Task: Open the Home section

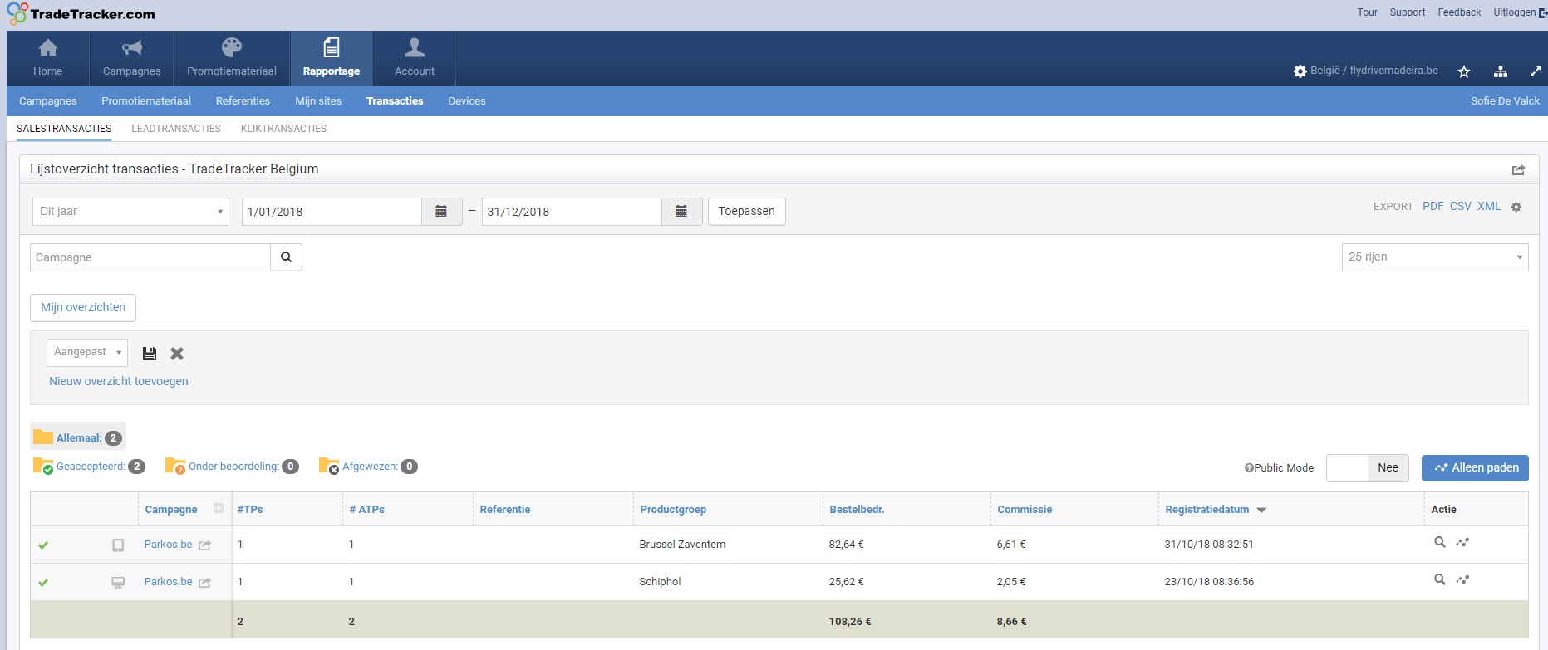Action: [x=48, y=58]
